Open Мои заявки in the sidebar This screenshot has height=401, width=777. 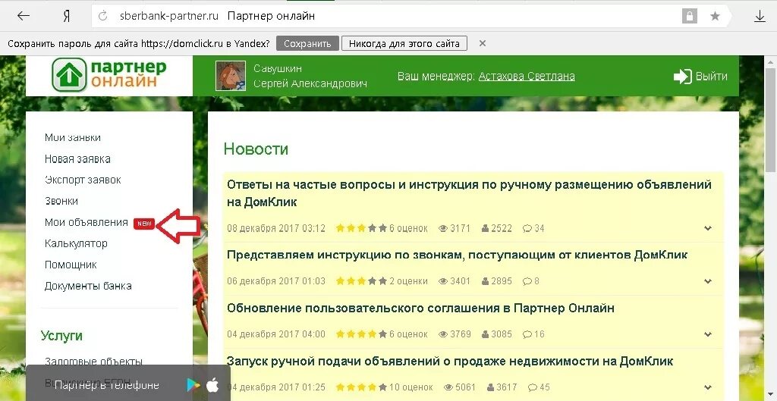tap(73, 138)
